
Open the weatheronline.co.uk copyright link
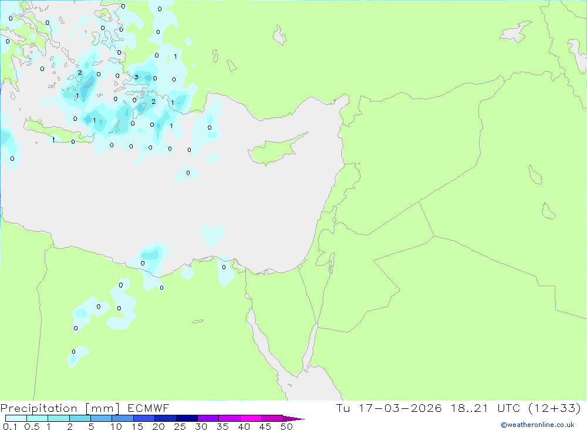pos(538,425)
